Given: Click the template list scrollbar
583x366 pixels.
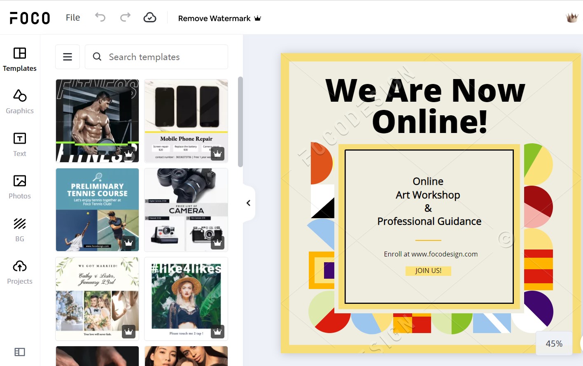Looking at the screenshot, I should point(240,122).
